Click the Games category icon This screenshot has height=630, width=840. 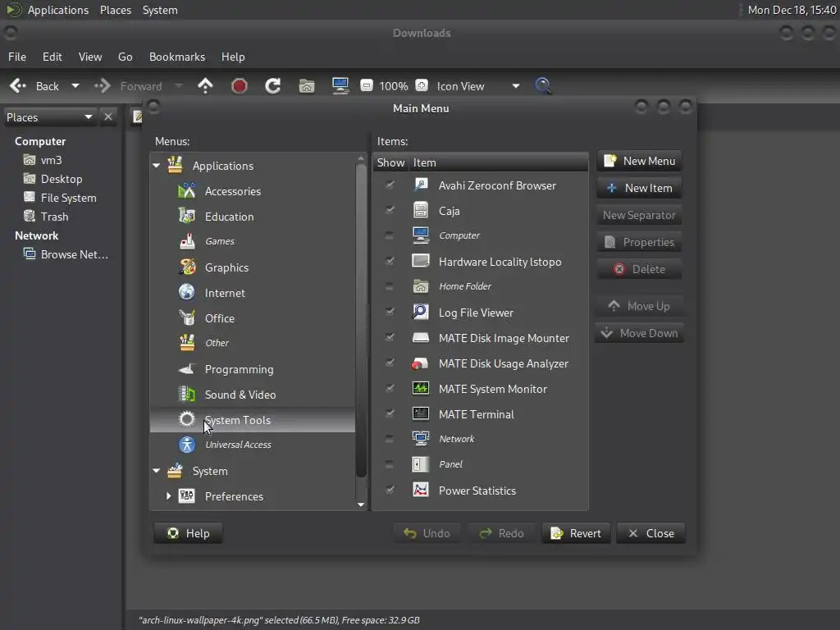[186, 241]
